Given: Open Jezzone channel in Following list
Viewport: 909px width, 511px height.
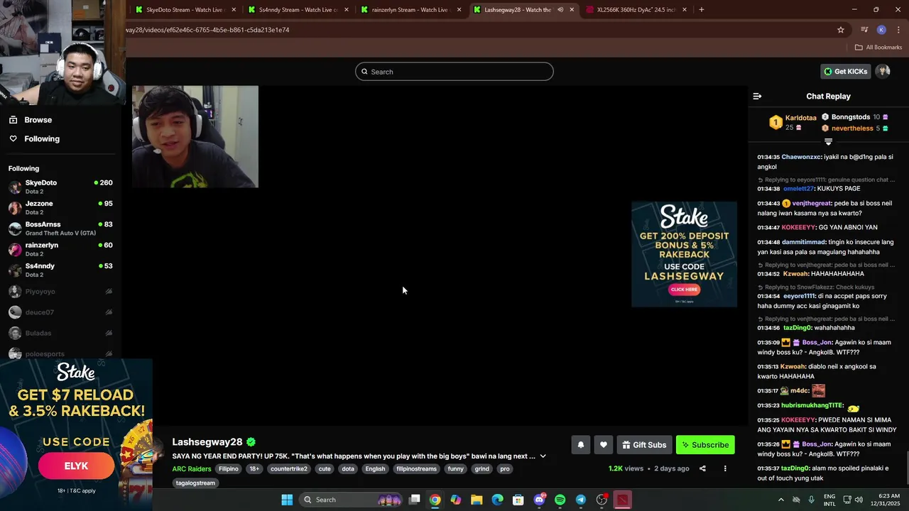Looking at the screenshot, I should point(60,207).
